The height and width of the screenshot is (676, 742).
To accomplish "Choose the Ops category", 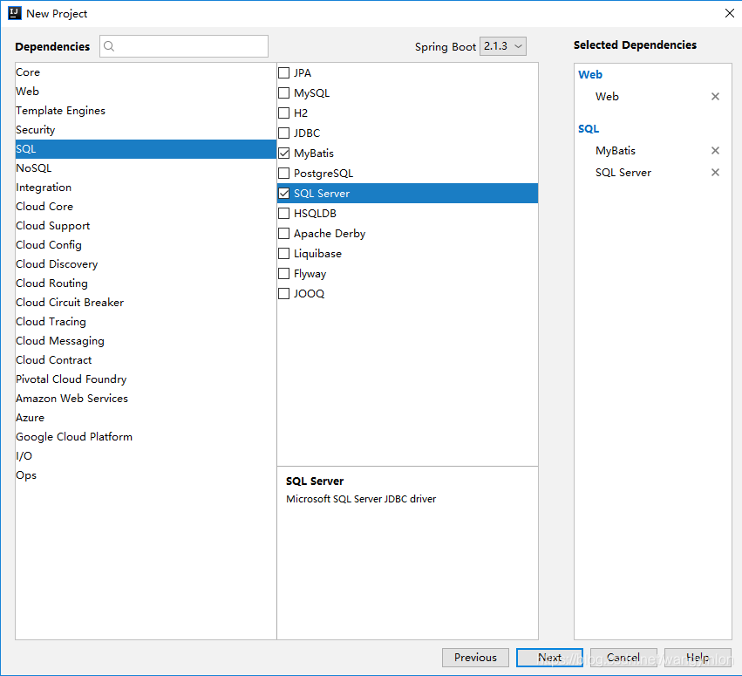I will [146, 475].
